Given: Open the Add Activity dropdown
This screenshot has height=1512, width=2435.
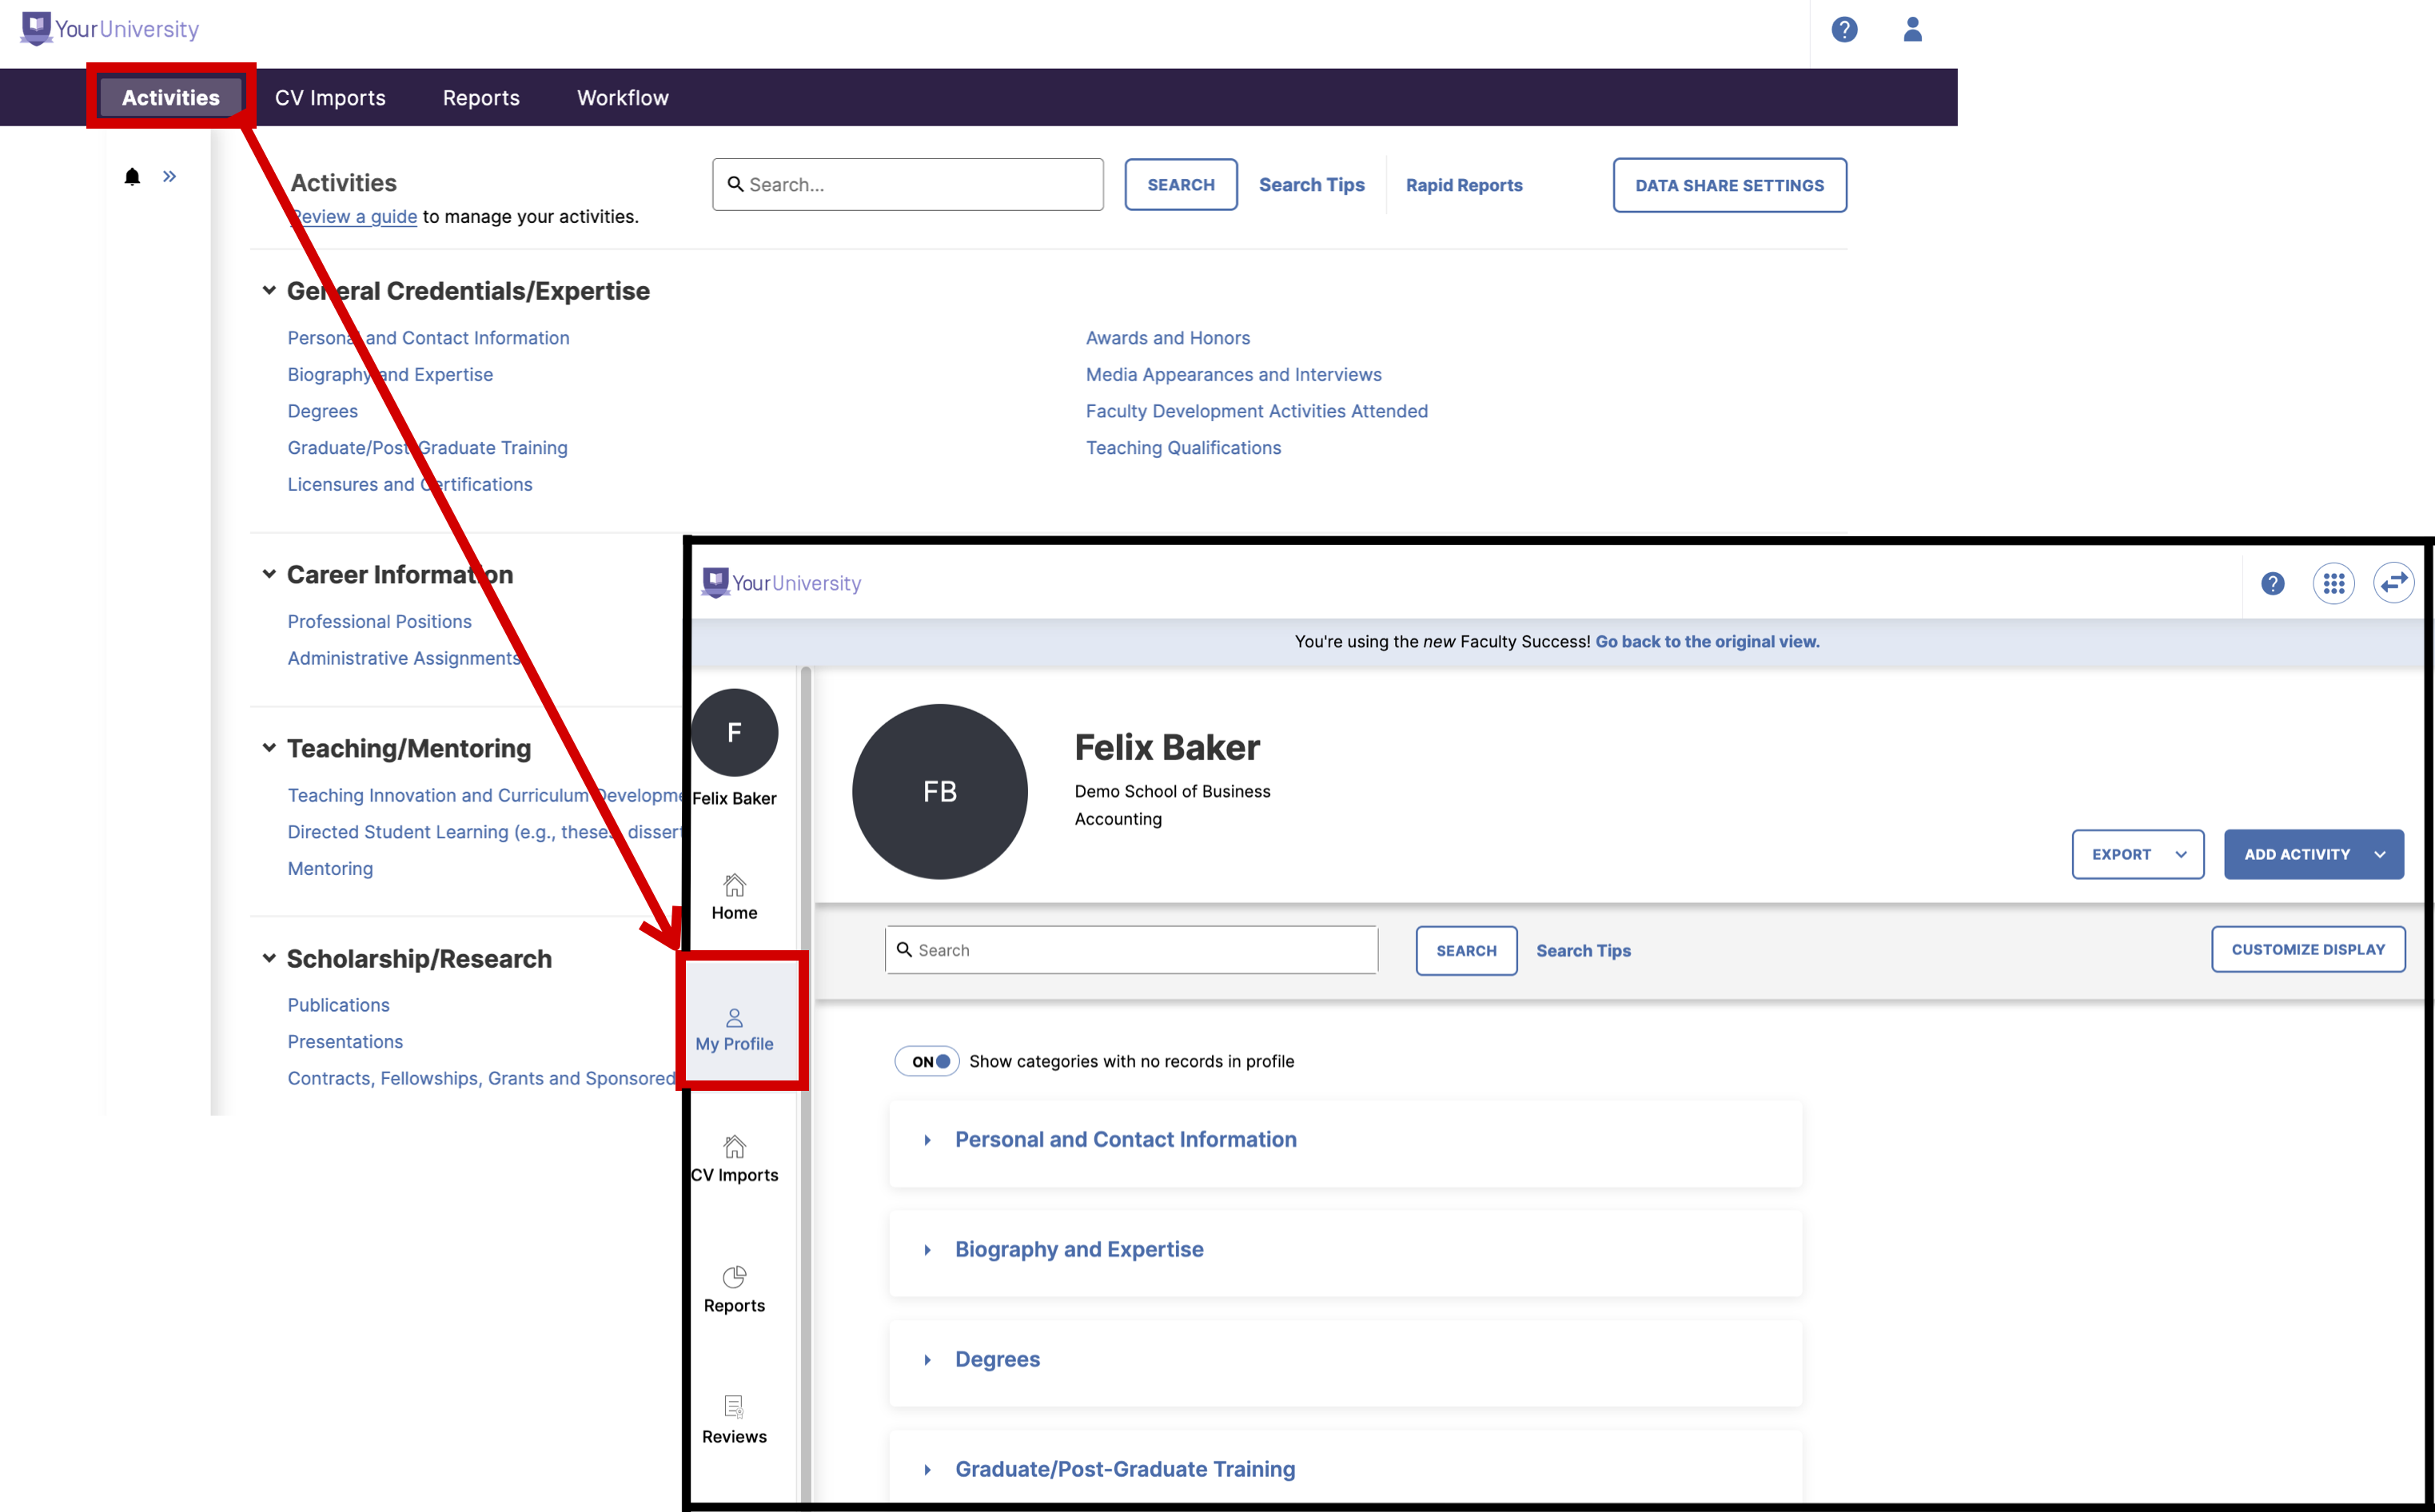Looking at the screenshot, I should pyautogui.click(x=2313, y=854).
